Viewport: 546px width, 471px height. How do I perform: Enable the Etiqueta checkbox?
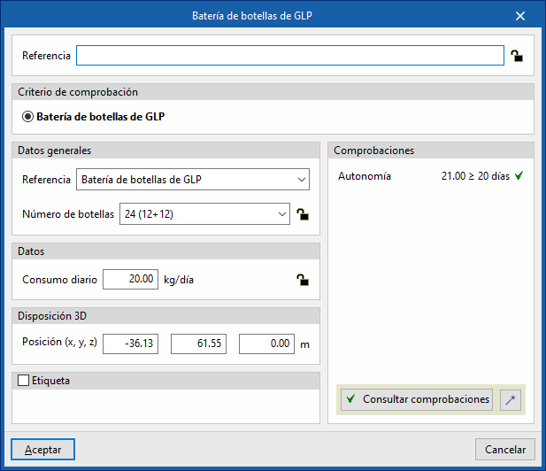coord(24,381)
